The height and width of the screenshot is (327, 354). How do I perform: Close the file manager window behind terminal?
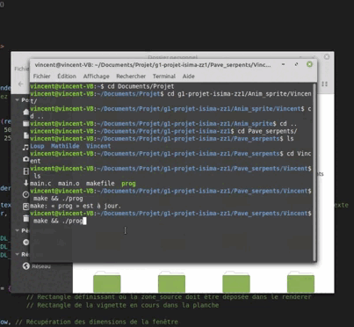(327, 56)
